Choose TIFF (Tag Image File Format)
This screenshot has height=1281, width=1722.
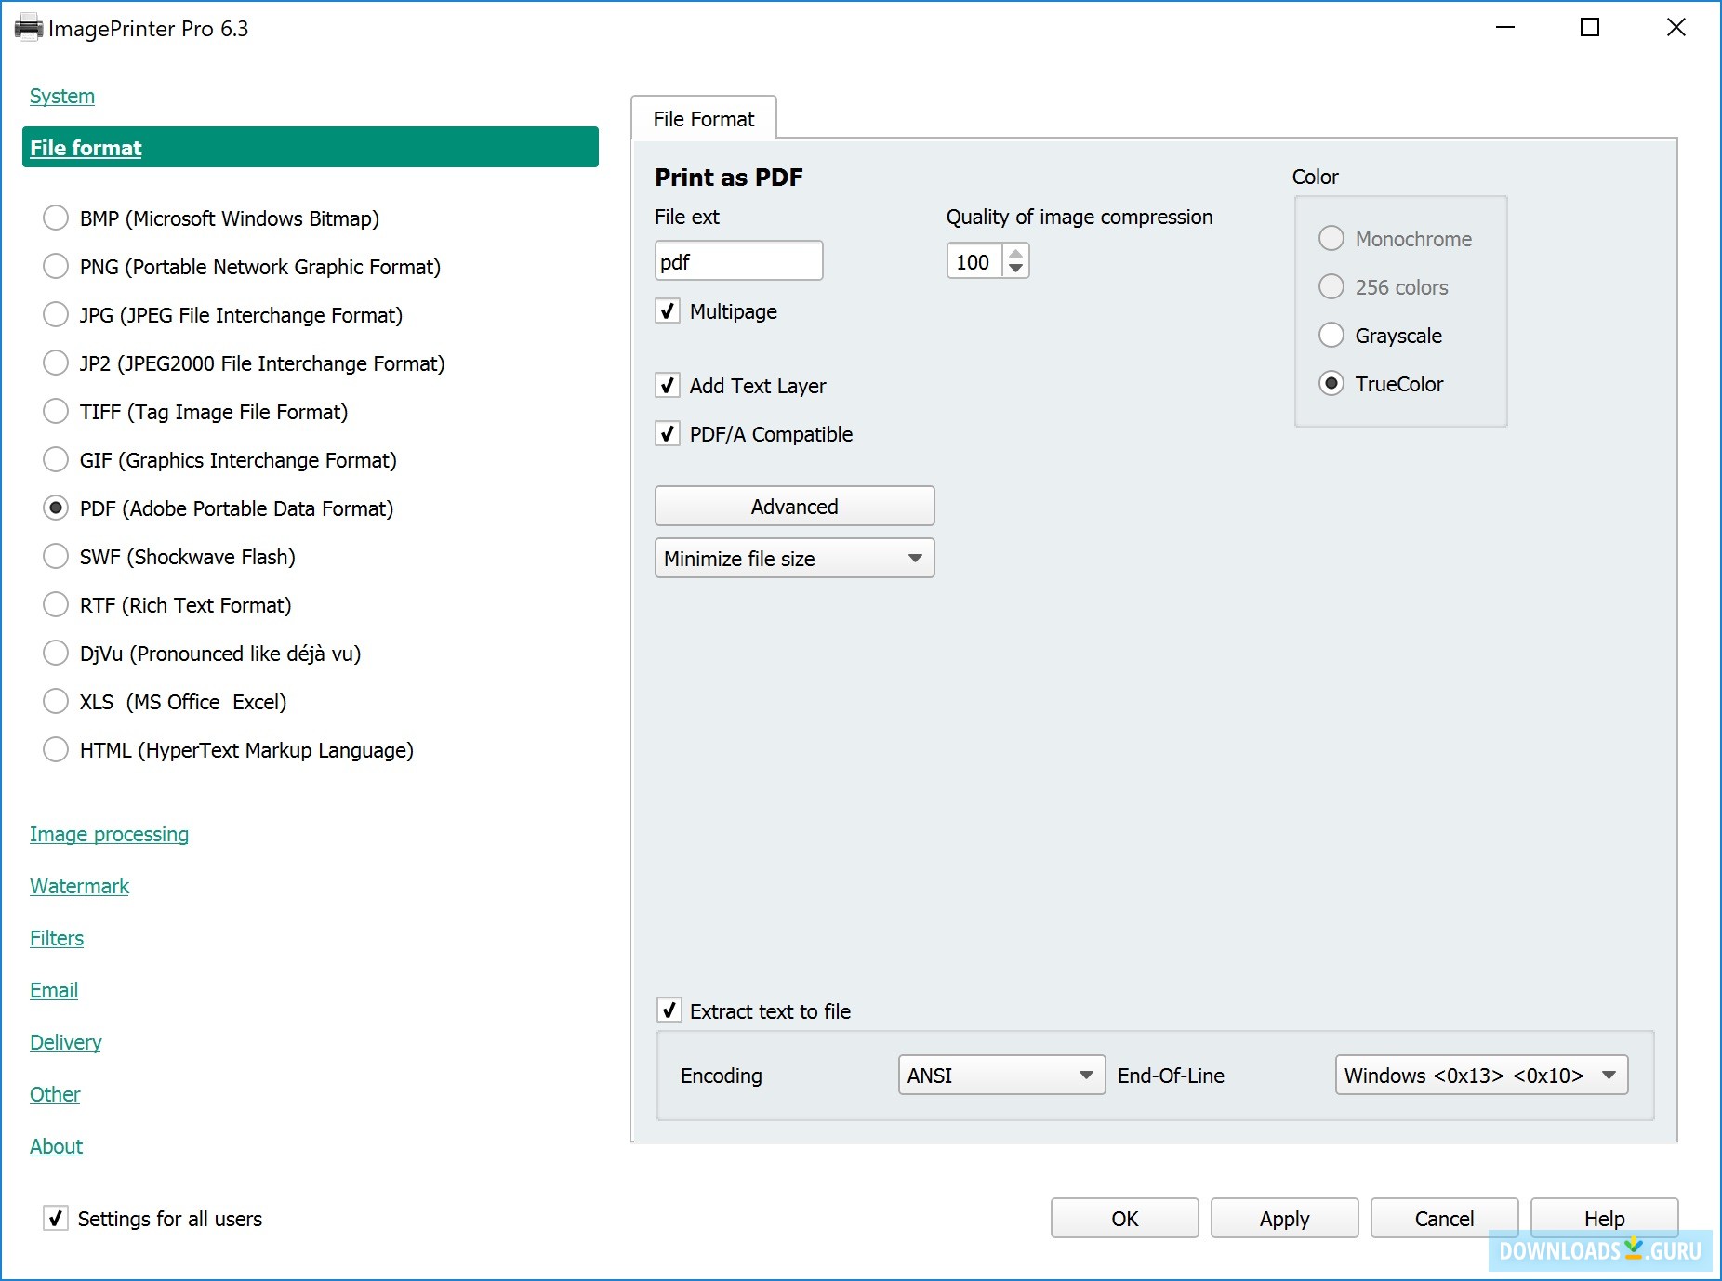point(56,412)
